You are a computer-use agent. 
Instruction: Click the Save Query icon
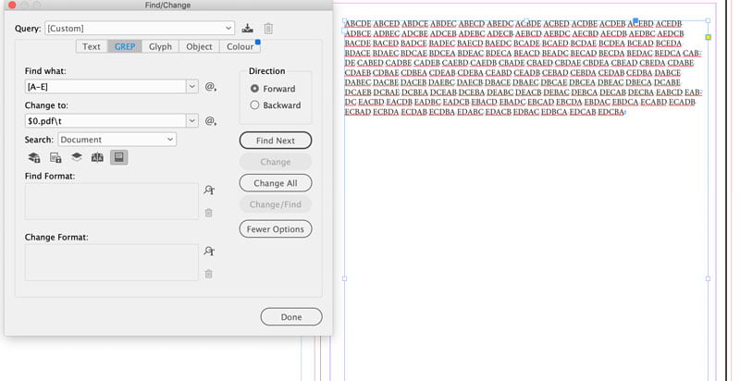pyautogui.click(x=247, y=29)
